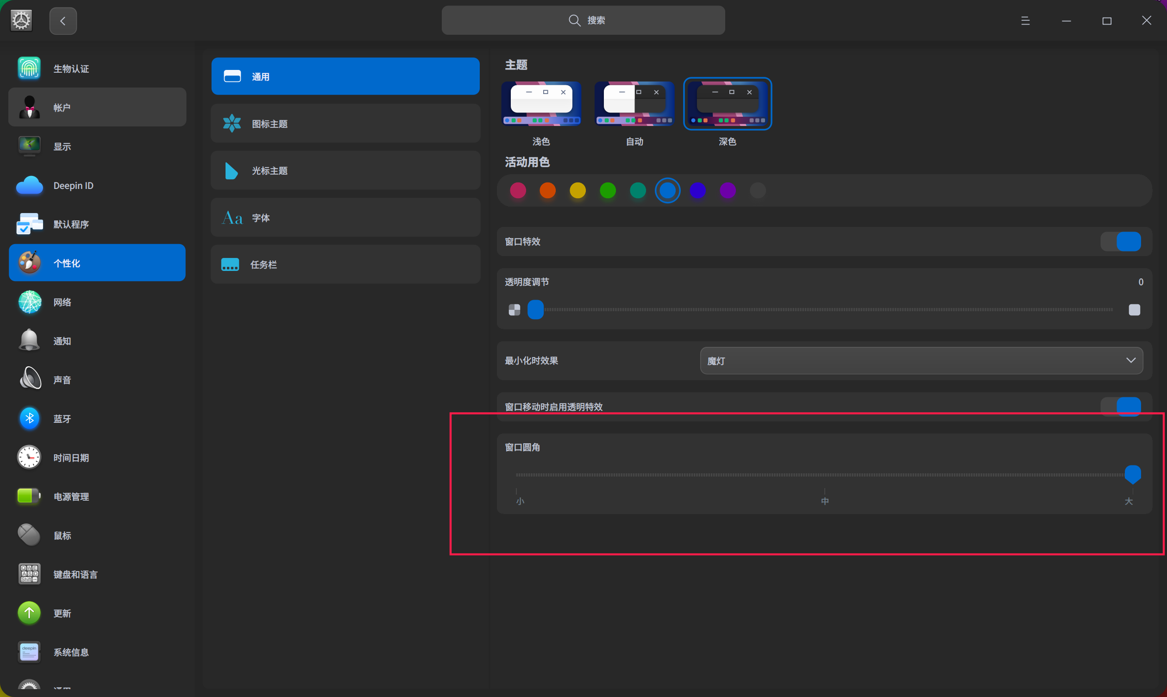Click the 电源管理 battery icon
Image resolution: width=1167 pixels, height=697 pixels.
point(29,496)
